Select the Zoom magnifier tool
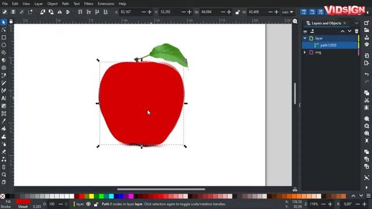The width and height of the screenshot is (372, 209). click(x=3, y=175)
